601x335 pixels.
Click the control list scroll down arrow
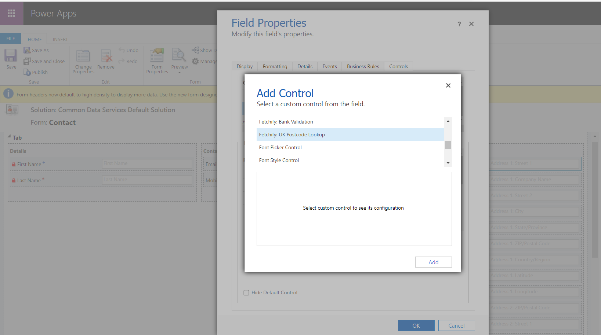point(448,163)
